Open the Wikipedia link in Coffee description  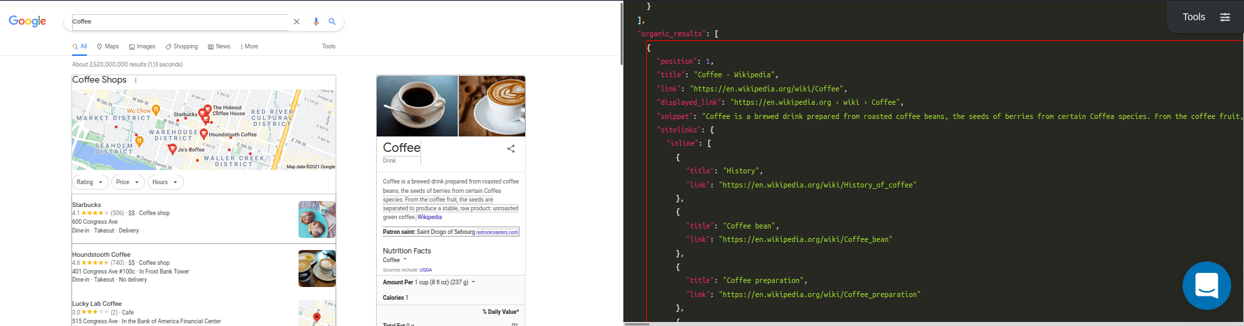point(430,217)
